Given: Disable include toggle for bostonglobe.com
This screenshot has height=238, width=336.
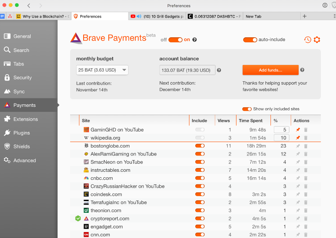Looking at the screenshot, I should point(200,146).
